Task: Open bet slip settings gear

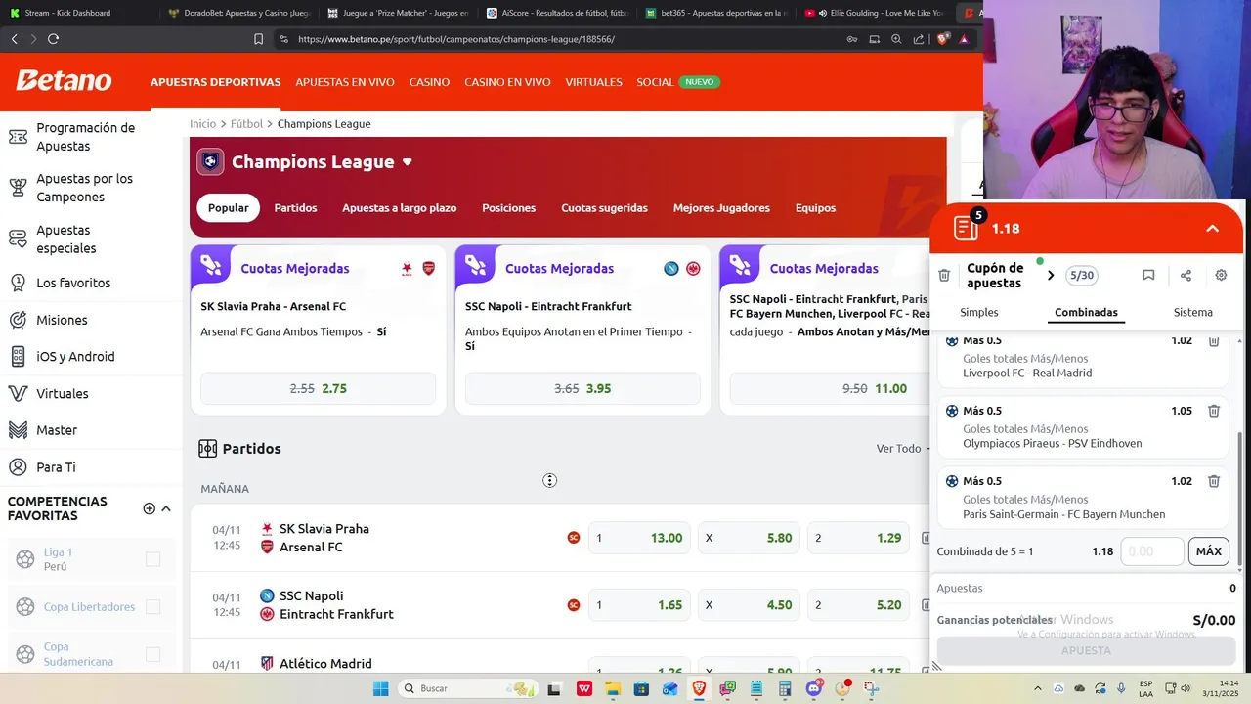Action: (1221, 276)
